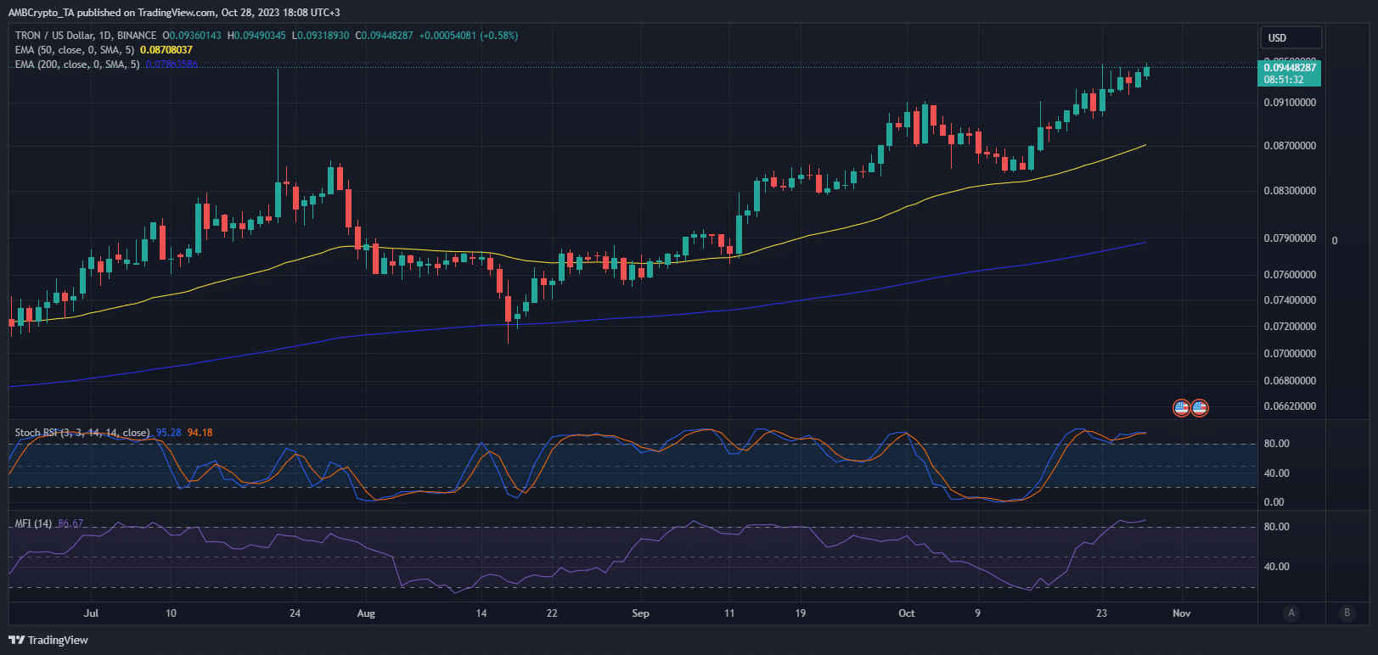The image size is (1378, 655).
Task: Click the Oct label on the time axis
Action: (907, 613)
